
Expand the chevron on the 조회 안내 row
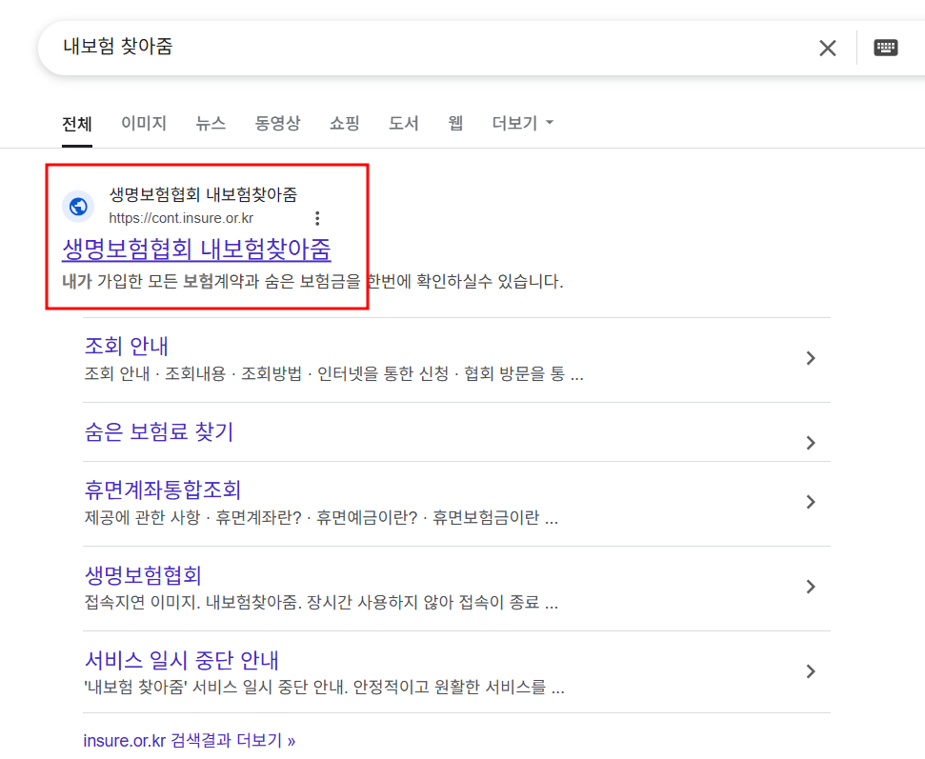(x=811, y=358)
